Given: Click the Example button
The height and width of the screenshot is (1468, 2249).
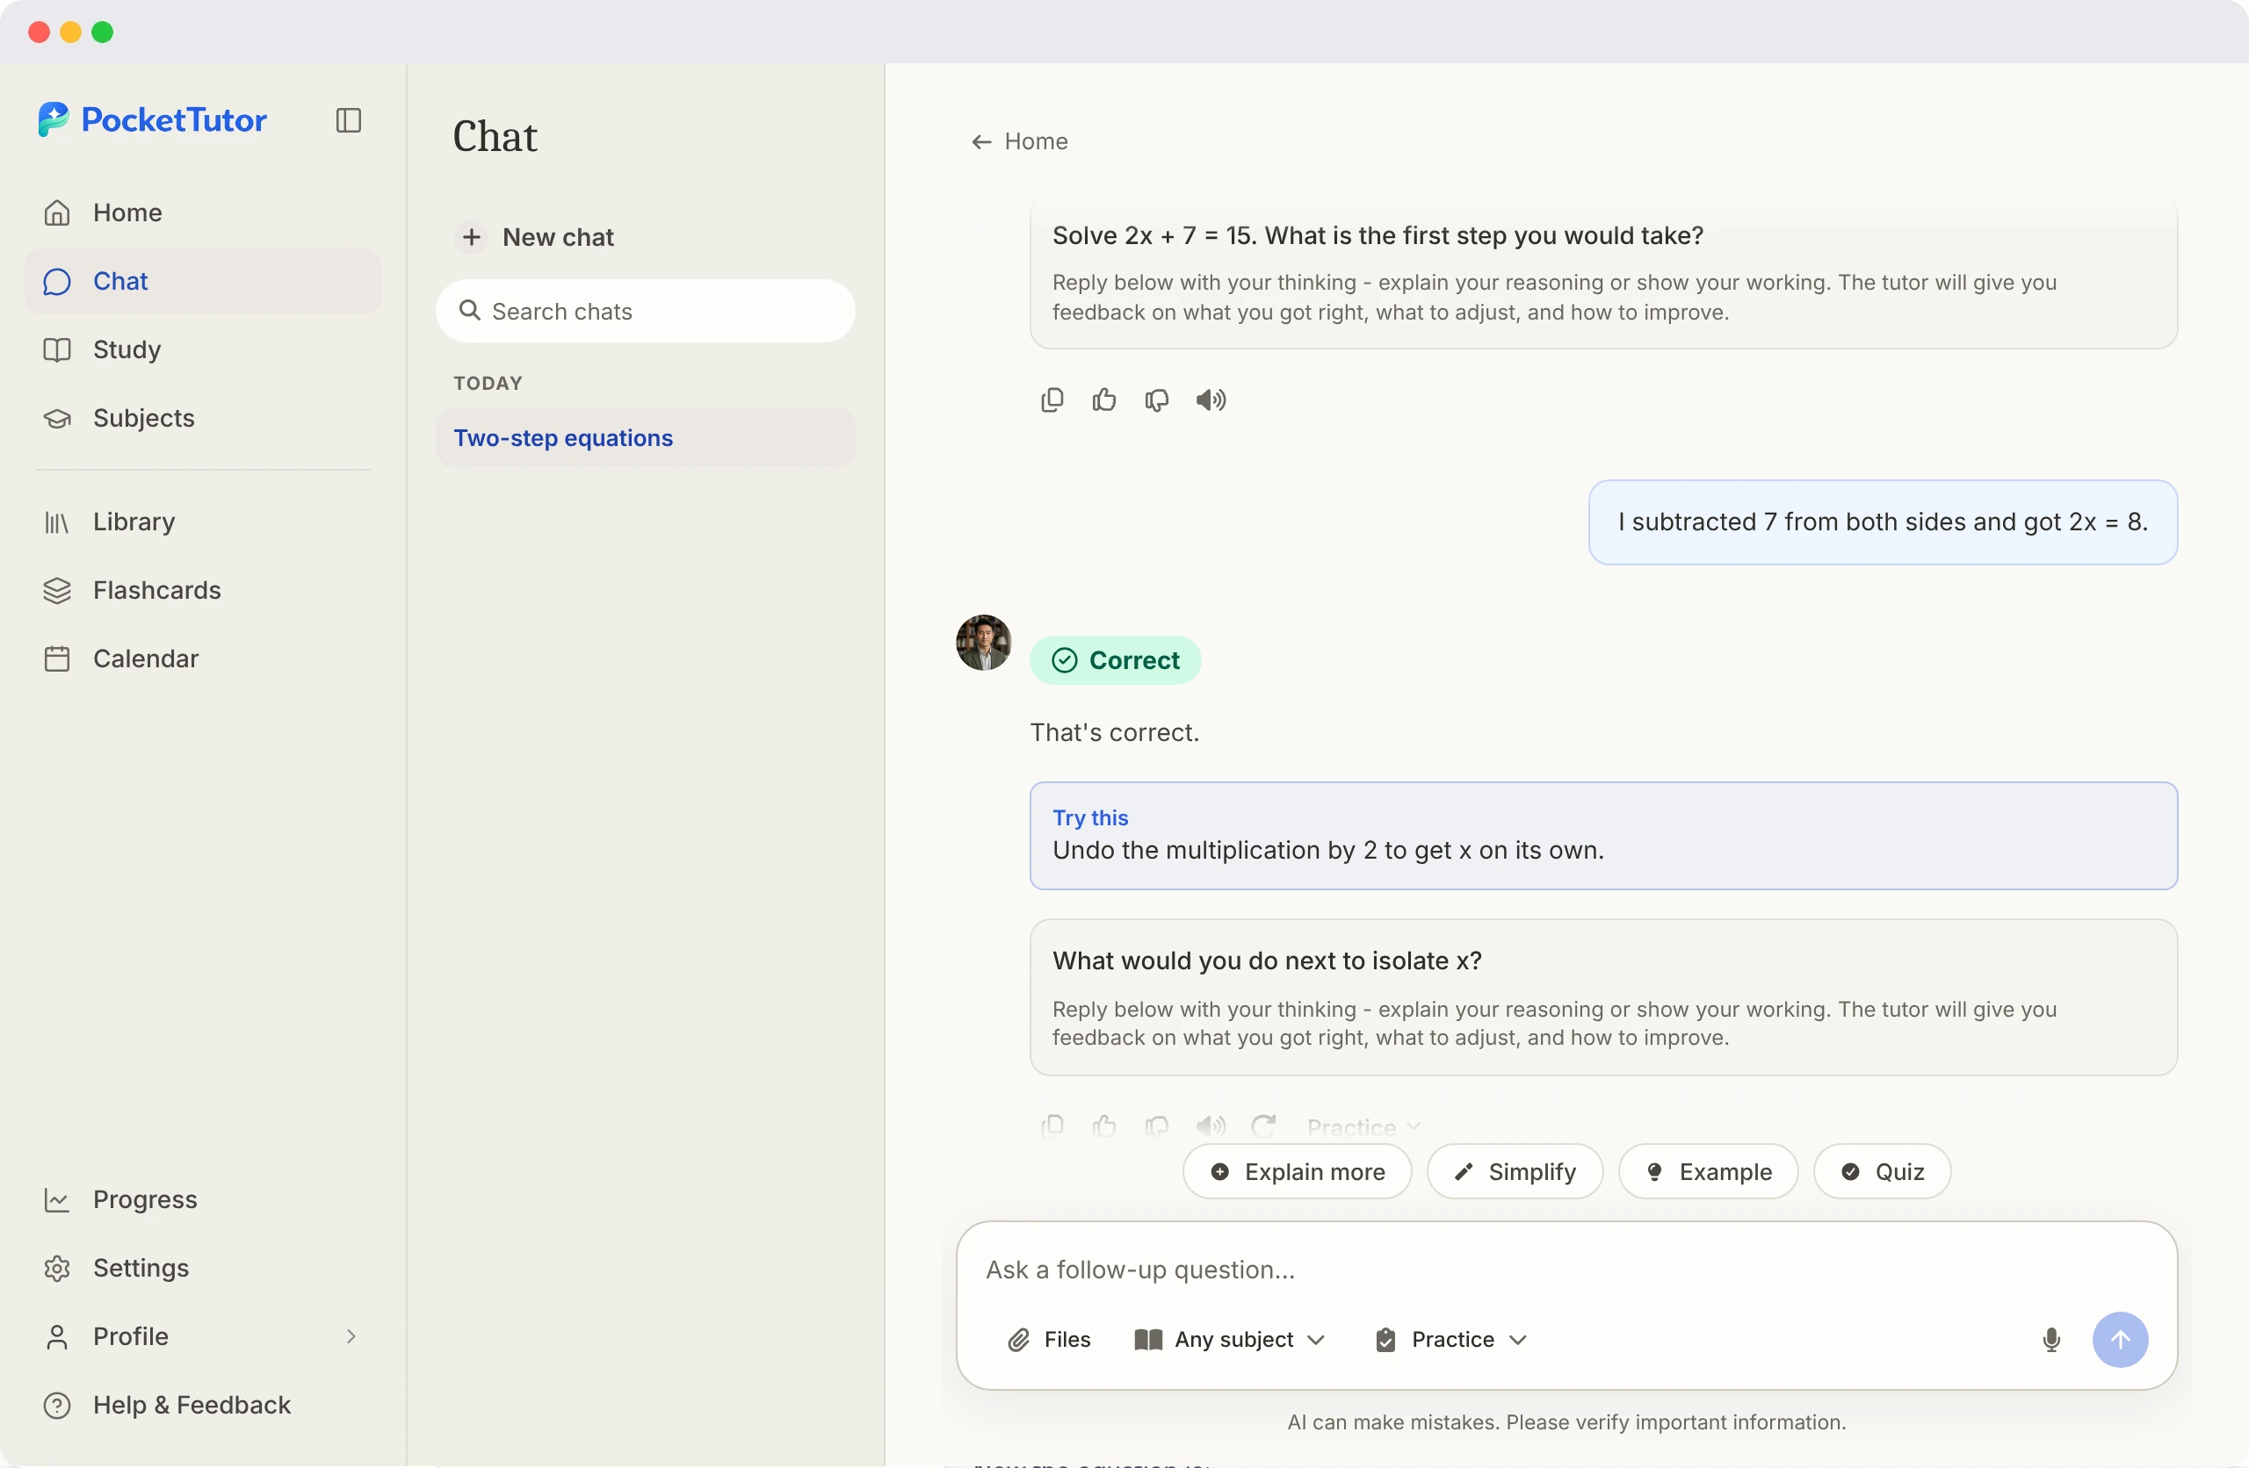Looking at the screenshot, I should point(1708,1171).
